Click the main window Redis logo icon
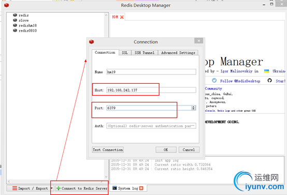This screenshot has height=195, width=287. [x=7, y=5]
